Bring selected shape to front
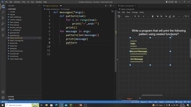191x107 pixels. [x=158, y=16]
